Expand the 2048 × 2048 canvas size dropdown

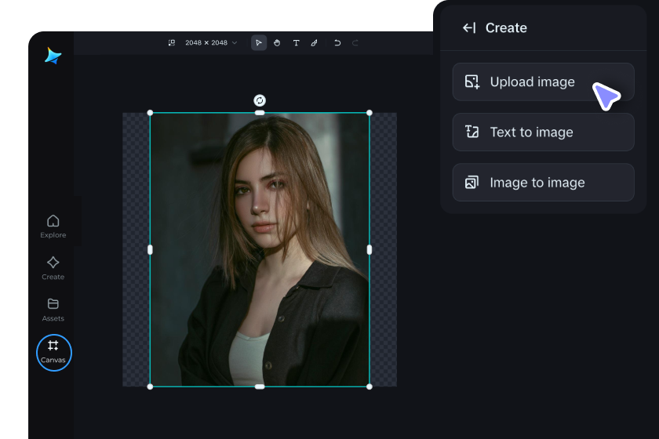click(234, 42)
